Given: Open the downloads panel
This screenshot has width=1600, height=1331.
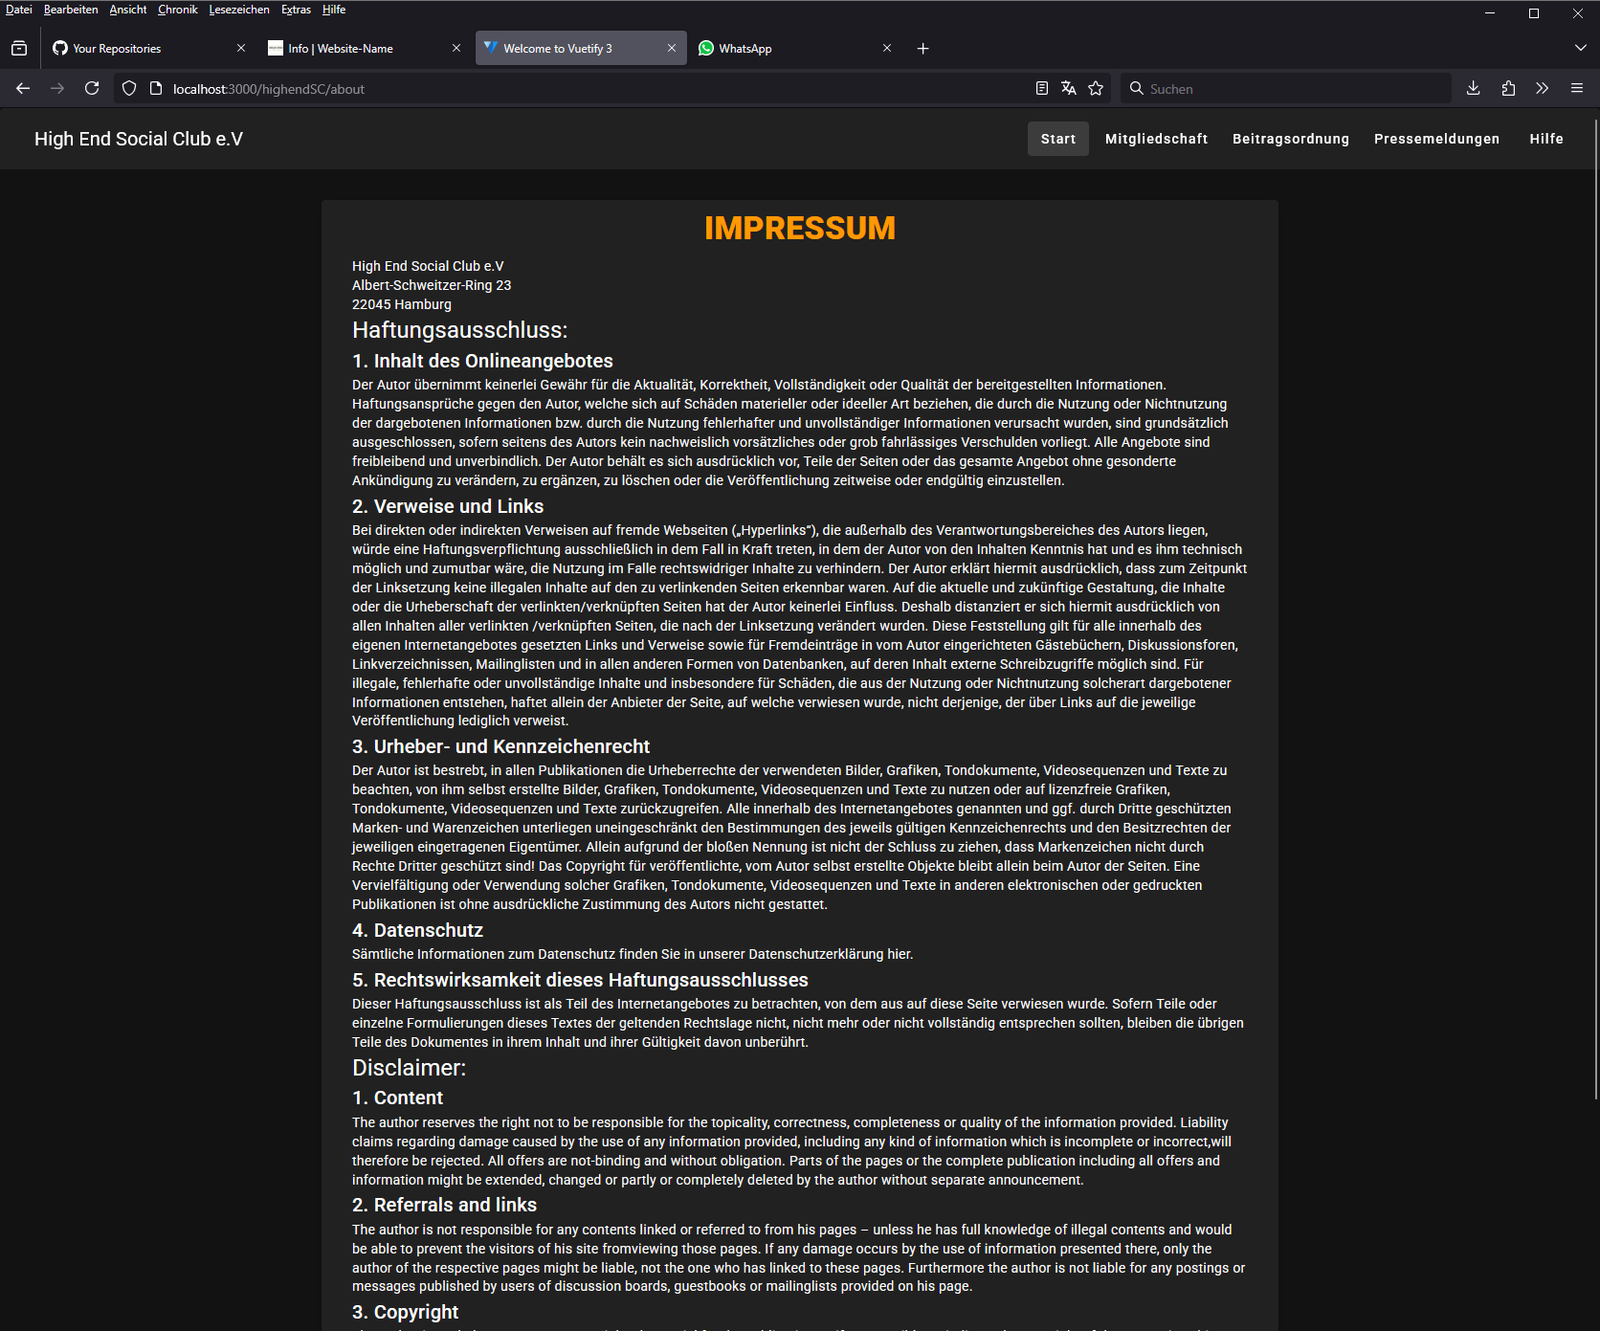Looking at the screenshot, I should pyautogui.click(x=1474, y=88).
